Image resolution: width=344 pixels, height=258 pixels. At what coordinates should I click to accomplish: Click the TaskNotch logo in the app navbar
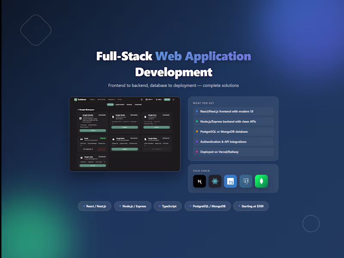point(76,99)
